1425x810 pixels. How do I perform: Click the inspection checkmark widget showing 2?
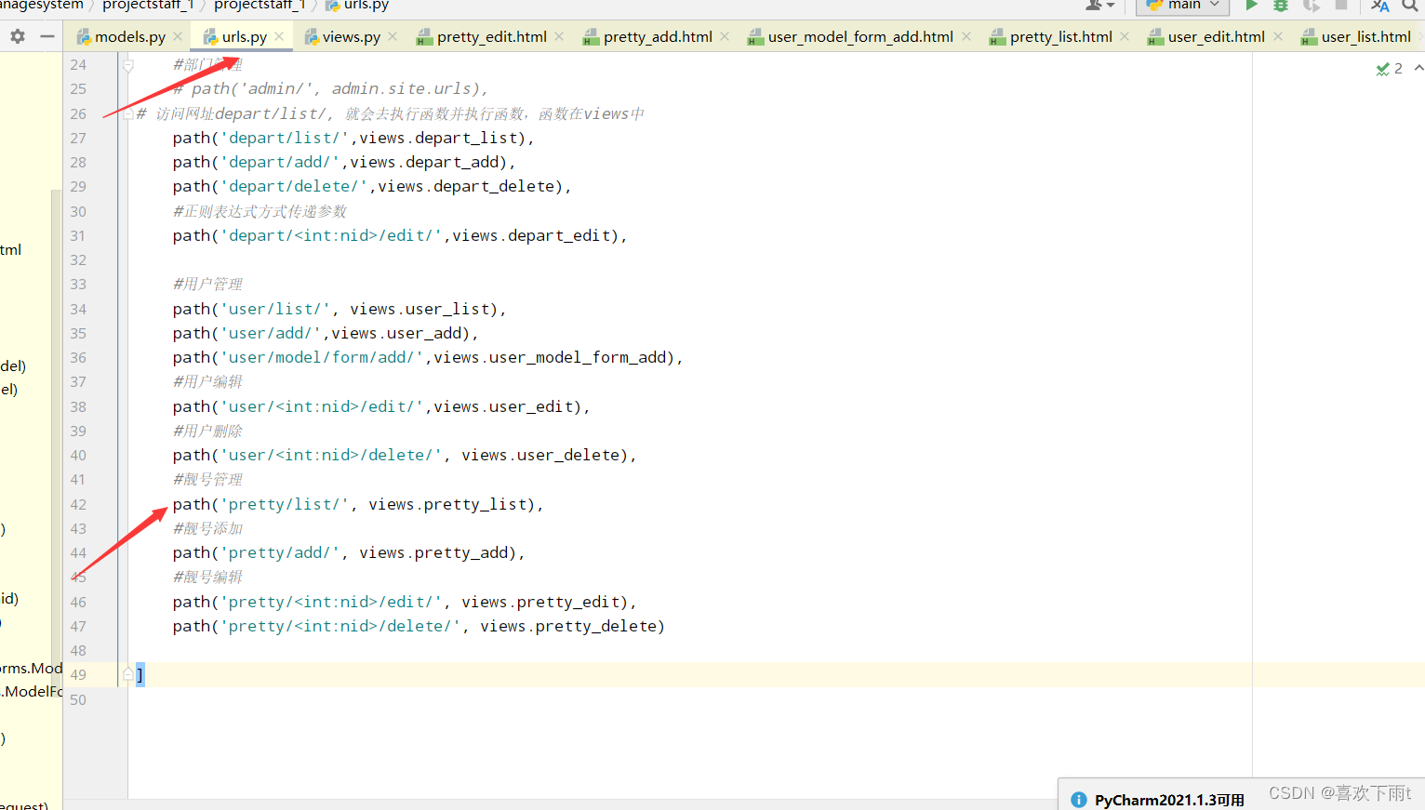tap(1389, 69)
